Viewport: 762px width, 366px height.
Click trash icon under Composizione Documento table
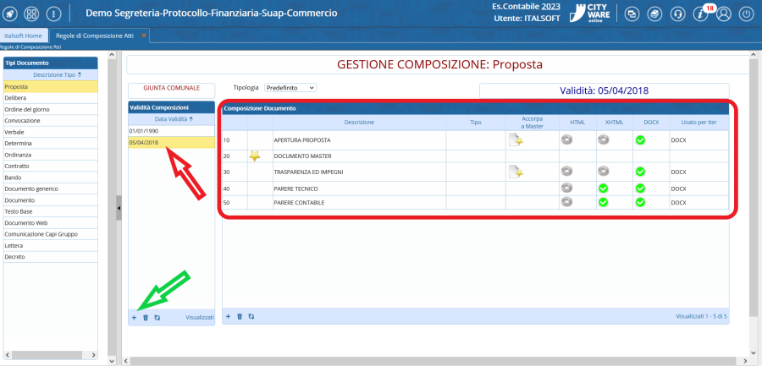click(x=240, y=316)
